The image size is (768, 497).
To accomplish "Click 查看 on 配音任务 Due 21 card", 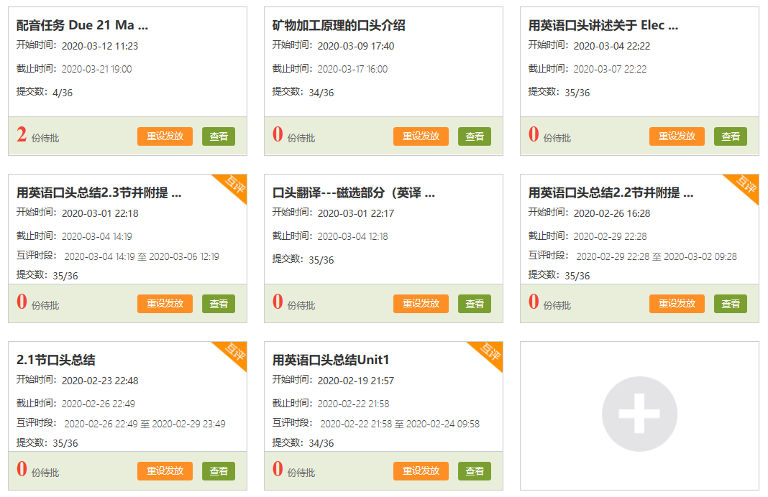I will [219, 136].
